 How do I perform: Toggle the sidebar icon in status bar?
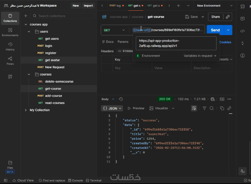click(6, 181)
